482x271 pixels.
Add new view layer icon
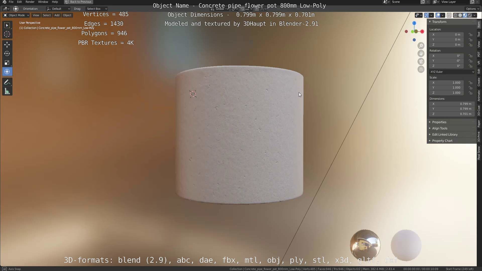point(472,2)
